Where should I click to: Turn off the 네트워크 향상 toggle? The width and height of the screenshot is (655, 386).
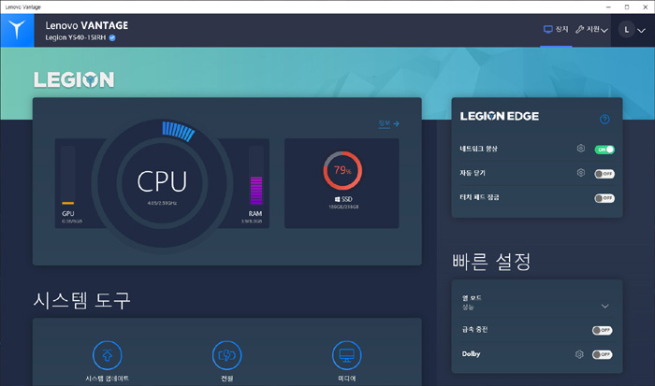point(604,150)
